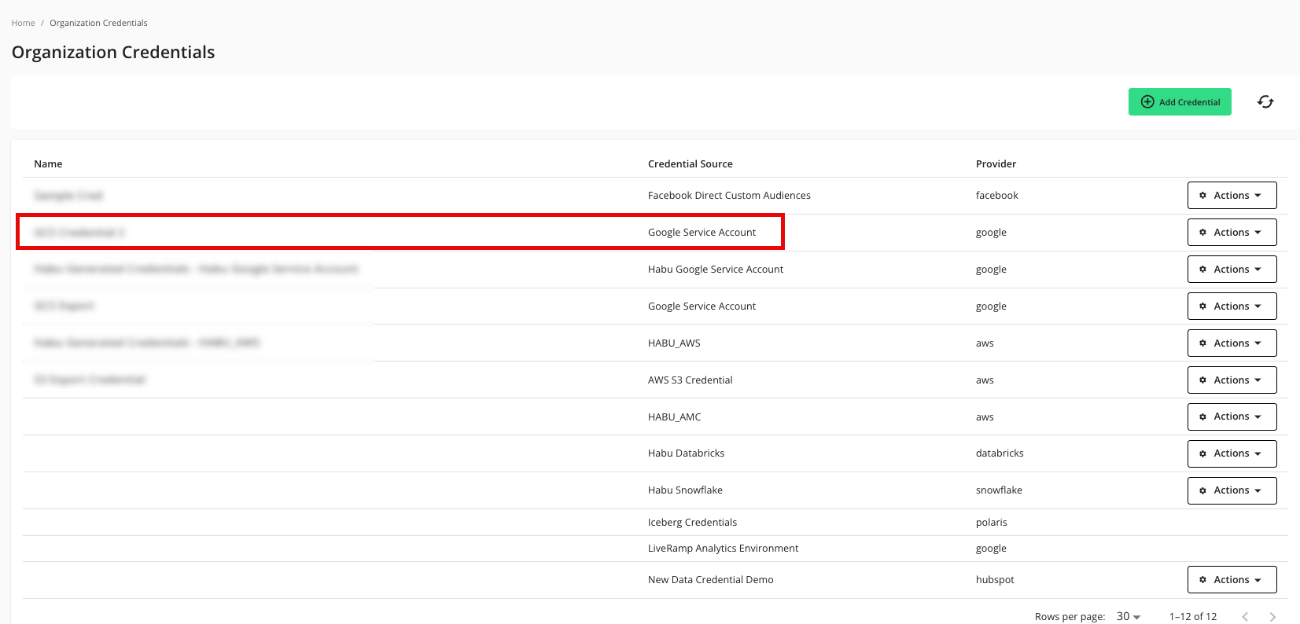Image resolution: width=1300 pixels, height=624 pixels.
Task: Click the highlighted Google Service Account row
Action: [400, 233]
